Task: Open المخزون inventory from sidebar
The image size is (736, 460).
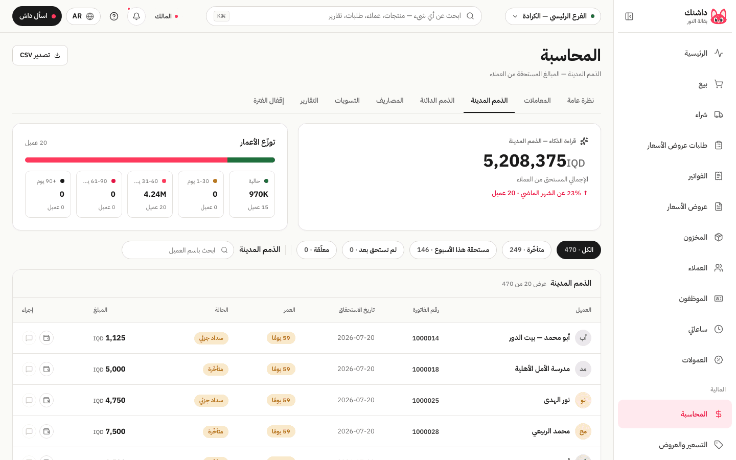Action: (x=675, y=237)
